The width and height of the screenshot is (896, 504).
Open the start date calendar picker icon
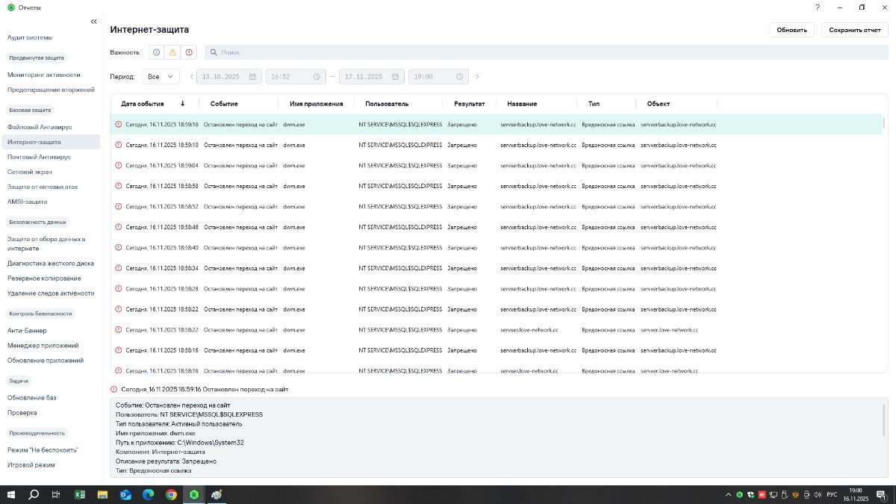(252, 77)
